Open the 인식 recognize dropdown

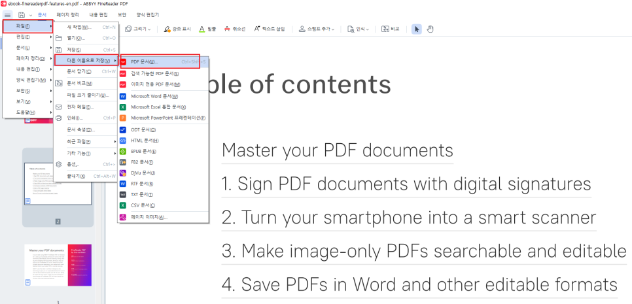358,29
